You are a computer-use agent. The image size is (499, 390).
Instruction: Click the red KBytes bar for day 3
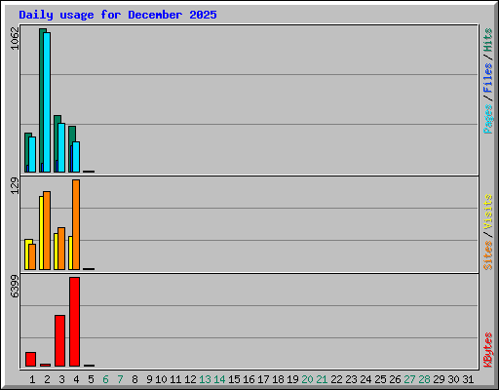pyautogui.click(x=59, y=340)
